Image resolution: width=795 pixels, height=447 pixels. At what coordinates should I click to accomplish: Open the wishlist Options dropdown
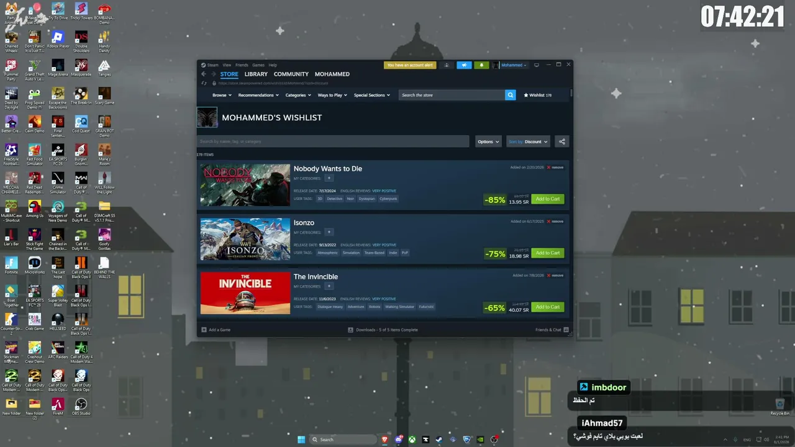click(x=488, y=142)
